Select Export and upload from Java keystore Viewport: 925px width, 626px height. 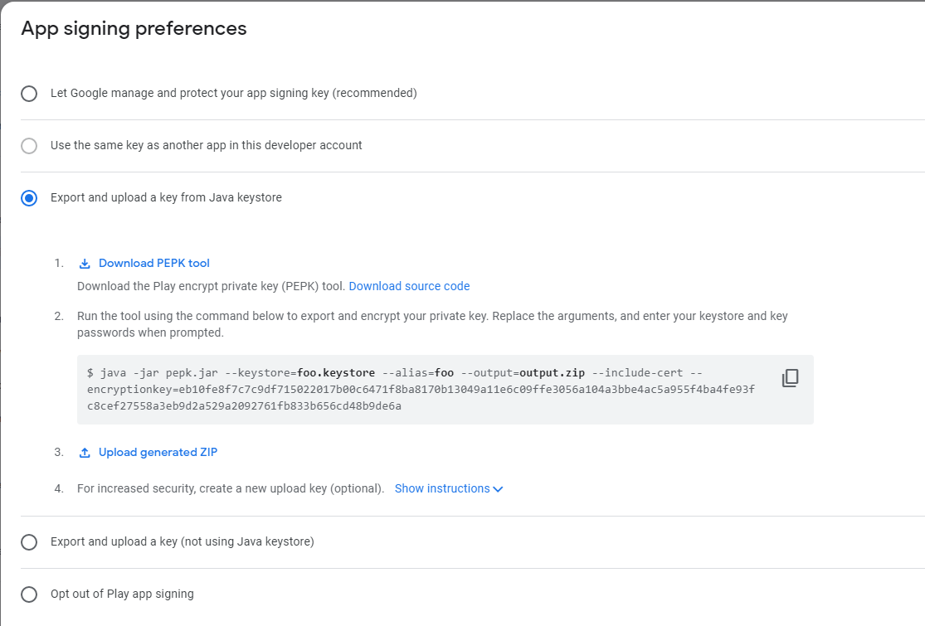click(x=29, y=198)
